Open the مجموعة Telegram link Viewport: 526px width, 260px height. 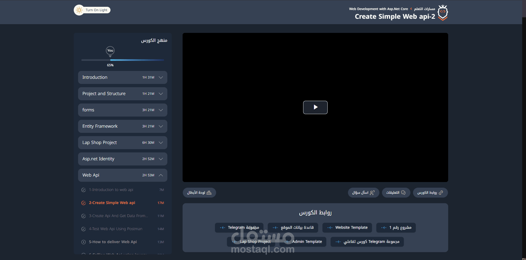(x=239, y=228)
